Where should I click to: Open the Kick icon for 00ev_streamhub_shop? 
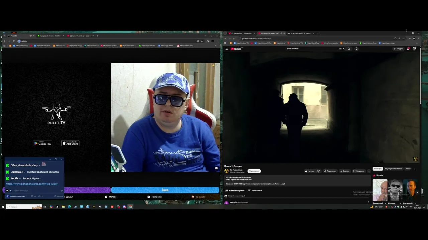pyautogui.click(x=7, y=165)
